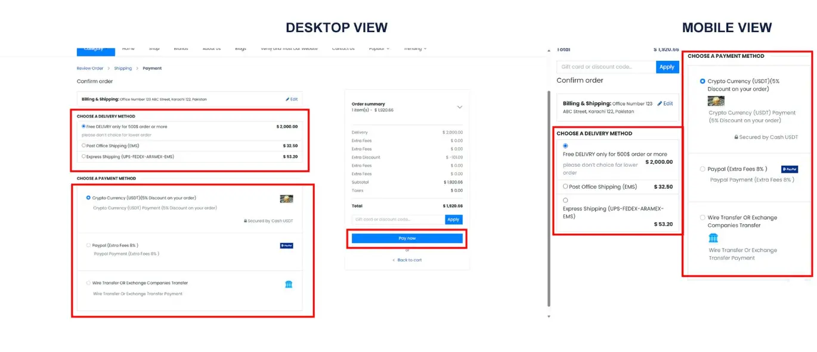817x352 pixels.
Task: Collapse the Order summary chevron
Action: tap(459, 107)
